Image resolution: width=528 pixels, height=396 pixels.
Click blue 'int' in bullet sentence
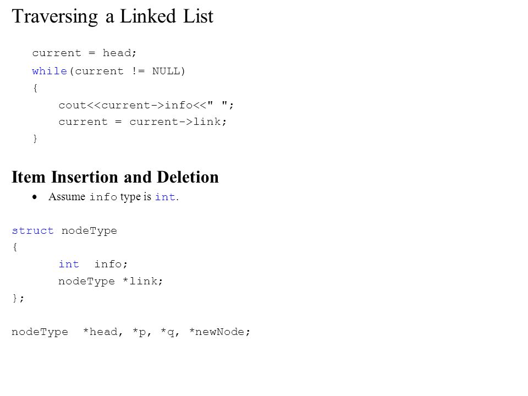165,197
